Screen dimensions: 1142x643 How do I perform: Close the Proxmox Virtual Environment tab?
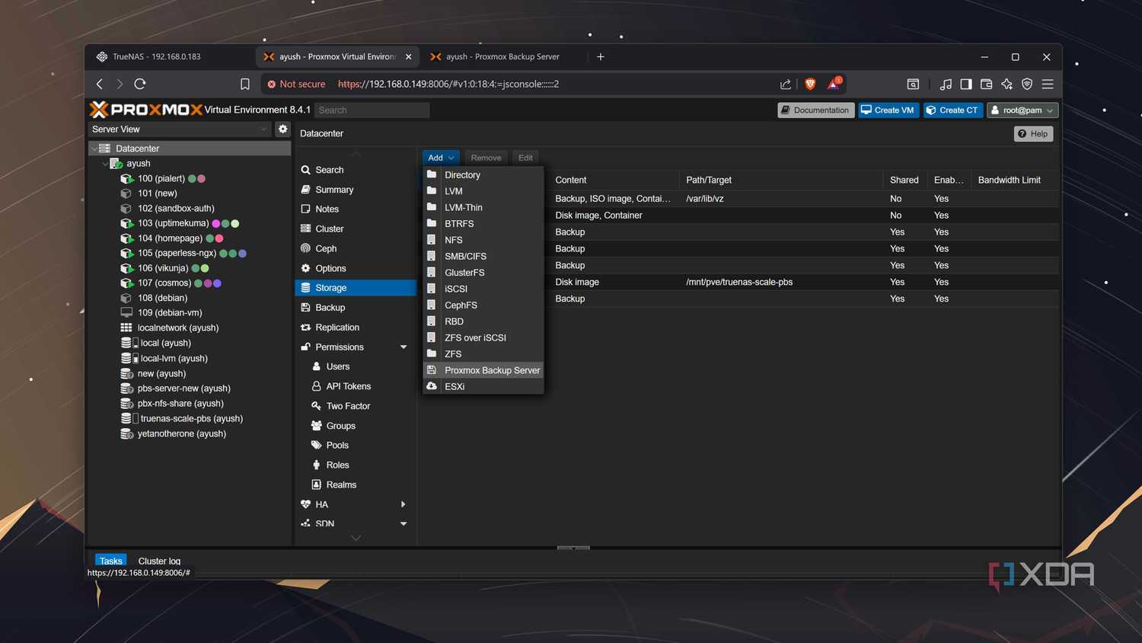tap(409, 56)
